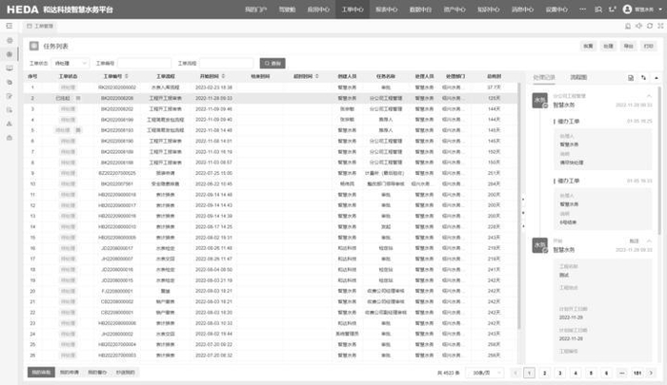Click the refresh icon below top bar
Image resolution: width=667 pixels, height=385 pixels.
[x=650, y=26]
